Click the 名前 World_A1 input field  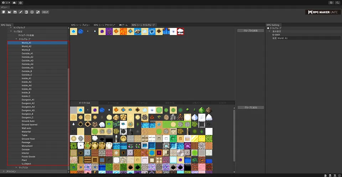[x=303, y=38]
